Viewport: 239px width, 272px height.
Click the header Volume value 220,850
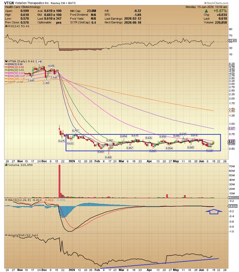click(x=221, y=22)
